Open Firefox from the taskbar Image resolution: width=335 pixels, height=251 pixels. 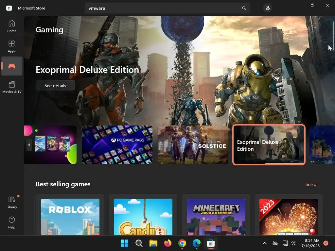click(168, 243)
